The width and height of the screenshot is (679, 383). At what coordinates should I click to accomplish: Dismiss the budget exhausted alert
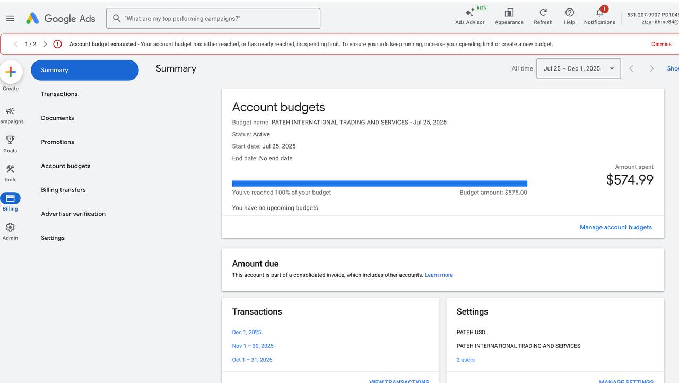[661, 44]
